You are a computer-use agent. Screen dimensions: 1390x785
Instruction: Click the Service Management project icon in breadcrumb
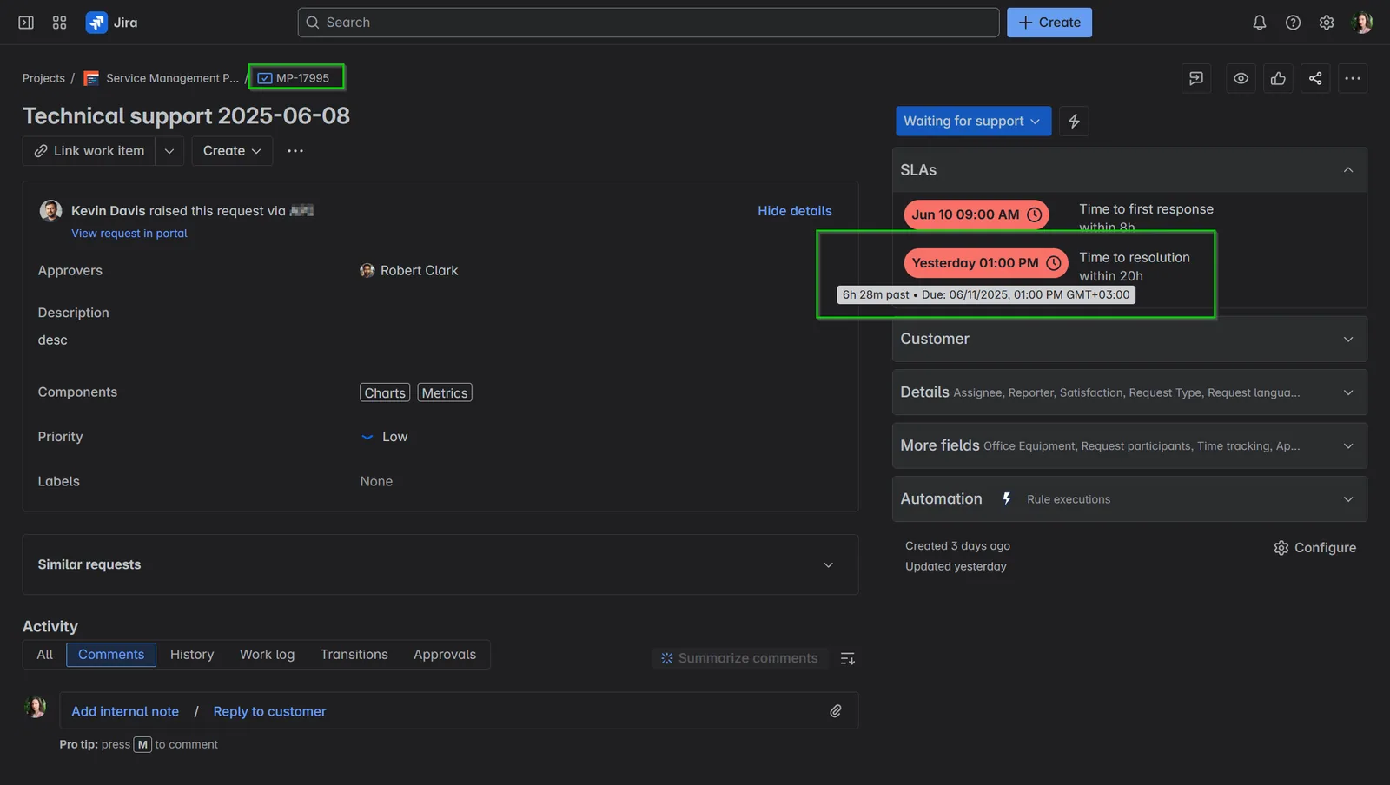(x=91, y=78)
